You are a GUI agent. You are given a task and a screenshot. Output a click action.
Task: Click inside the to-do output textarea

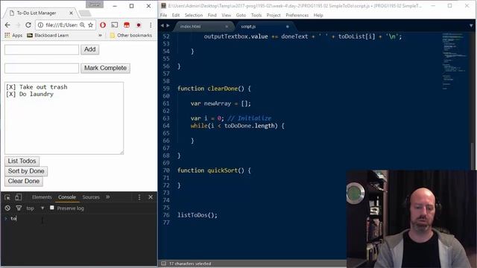pos(64,118)
